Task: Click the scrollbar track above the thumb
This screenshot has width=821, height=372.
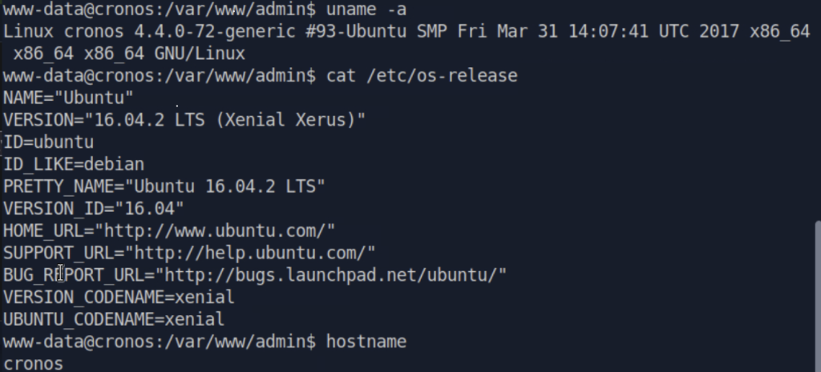Action: click(x=818, y=110)
